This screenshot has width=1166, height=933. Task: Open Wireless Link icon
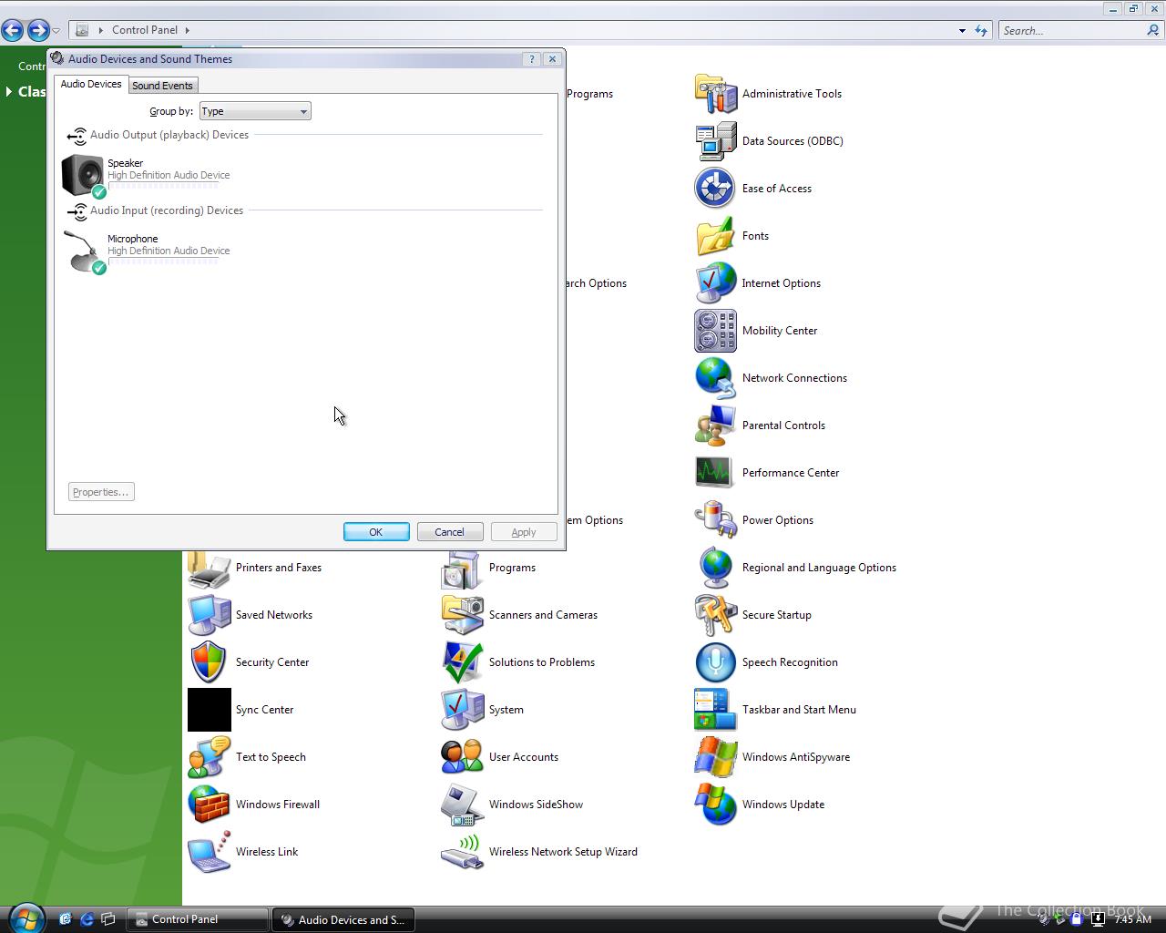(x=209, y=852)
